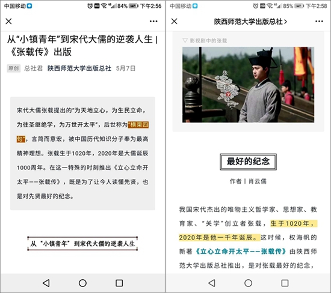Tap the home circle on right navigation bar
331x293 pixels.
(x=248, y=283)
